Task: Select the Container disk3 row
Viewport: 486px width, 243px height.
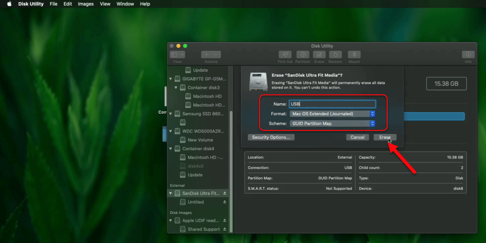Action: (x=198, y=88)
